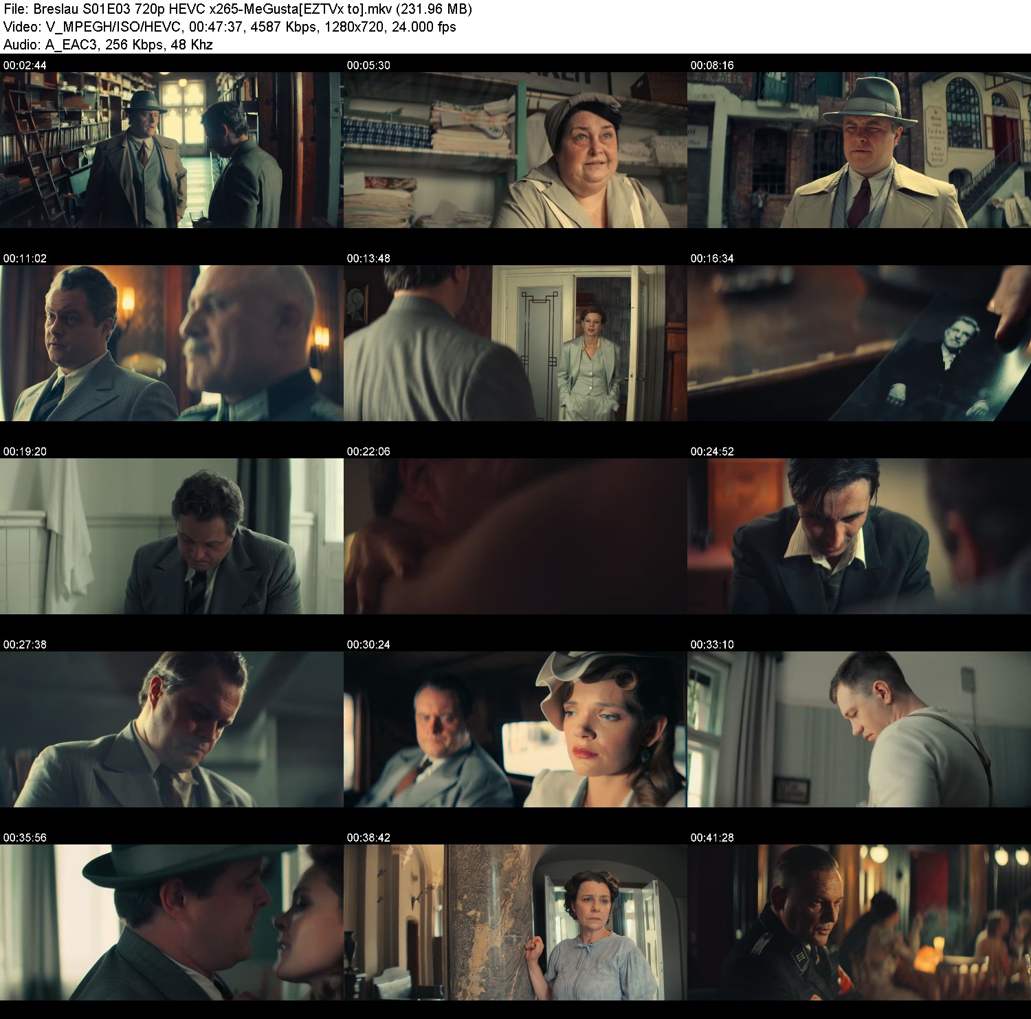Pick the 00:38:42 frame with marble column
Viewport: 1031px width, 1019px height.
click(515, 922)
